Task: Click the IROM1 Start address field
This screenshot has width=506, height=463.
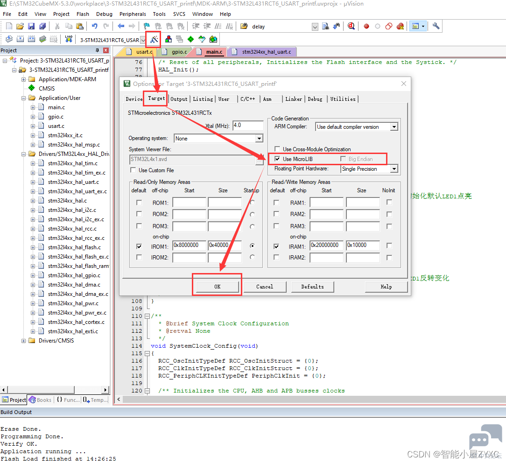Action: point(189,246)
